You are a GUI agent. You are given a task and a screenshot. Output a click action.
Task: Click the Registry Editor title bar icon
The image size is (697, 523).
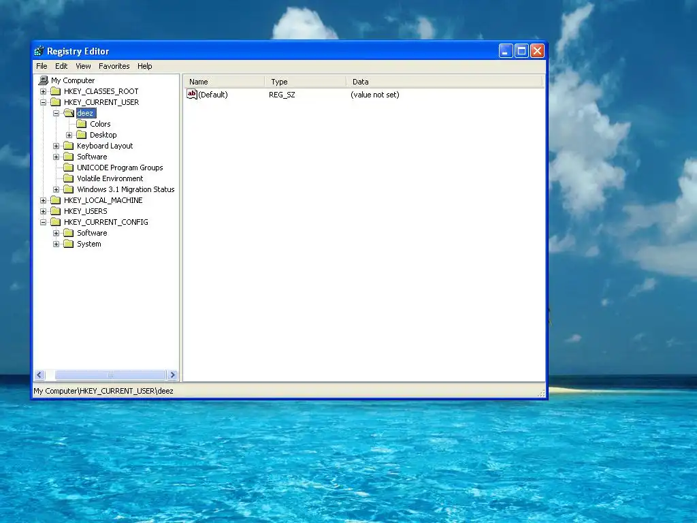pyautogui.click(x=39, y=51)
